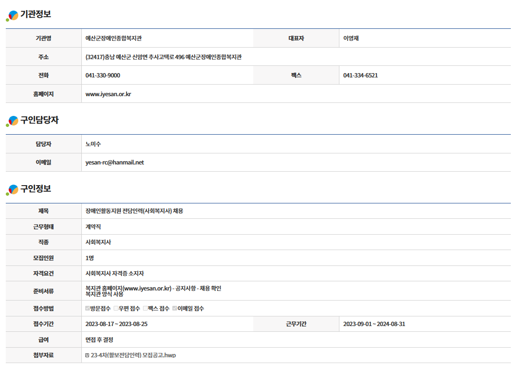The height and width of the screenshot is (365, 519).
Task: Click the file icon beside the 모집공고.hwp attachment
Action: [x=87, y=355]
